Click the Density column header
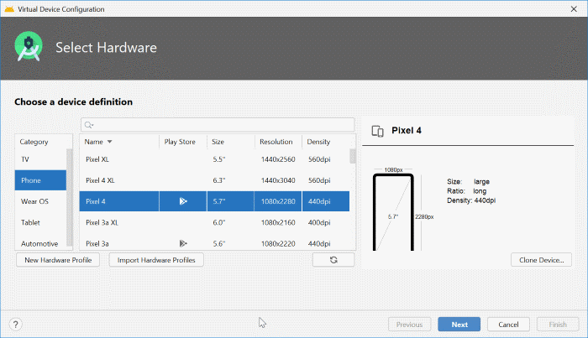The width and height of the screenshot is (588, 338). coord(326,142)
